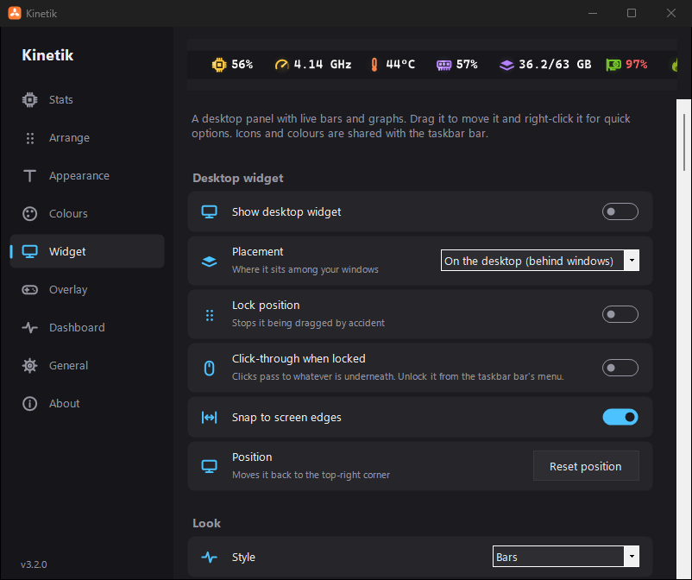Select the Colours page
The image size is (692, 580).
87,214
